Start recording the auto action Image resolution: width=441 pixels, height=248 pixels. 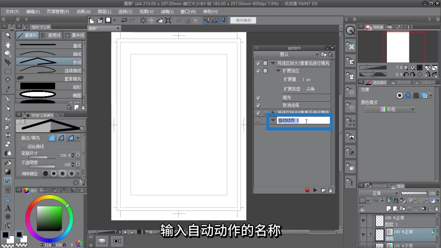(x=307, y=190)
